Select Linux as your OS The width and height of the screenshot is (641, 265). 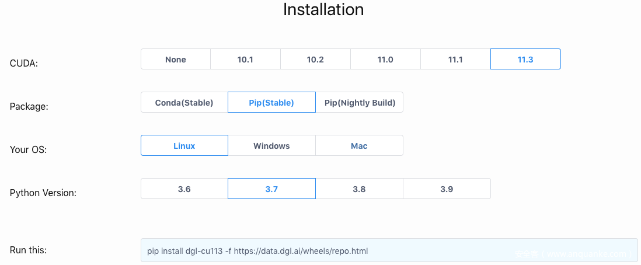184,146
